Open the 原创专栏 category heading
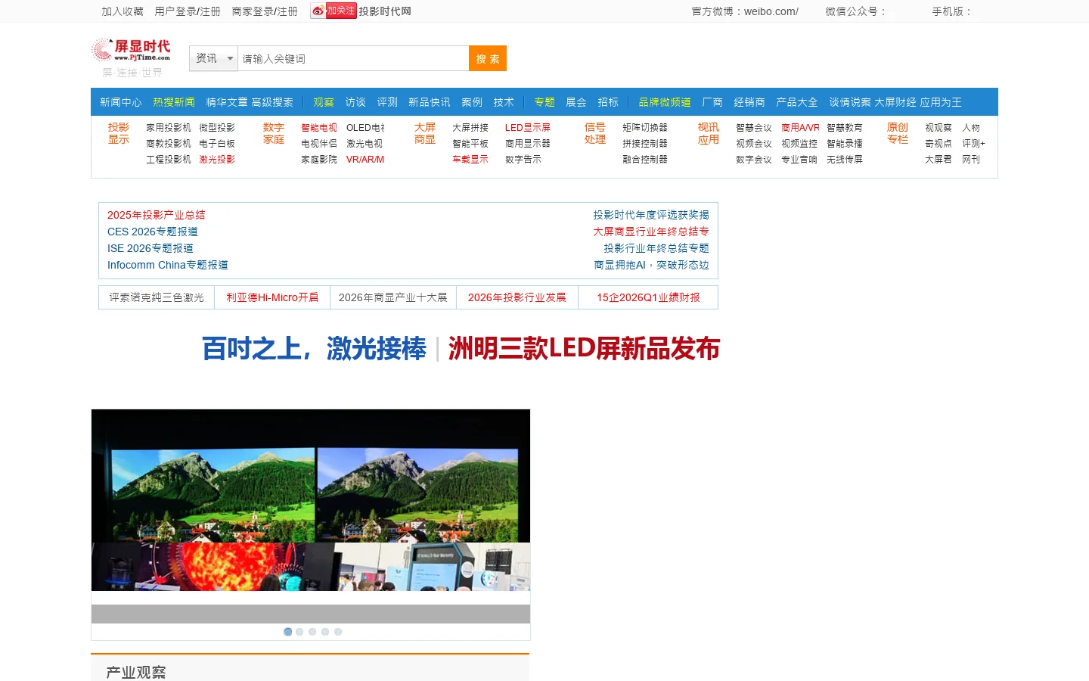This screenshot has height=681, width=1089. click(898, 133)
